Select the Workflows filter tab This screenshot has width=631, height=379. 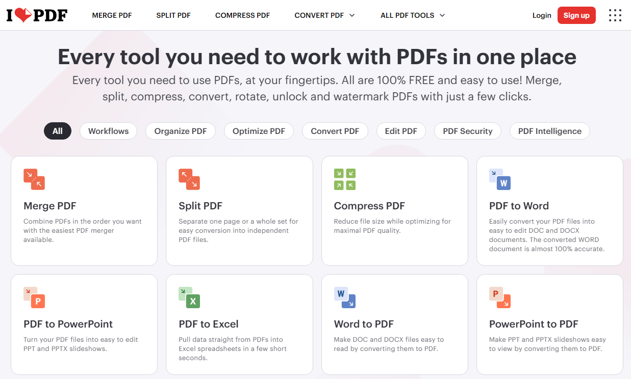[x=108, y=131]
